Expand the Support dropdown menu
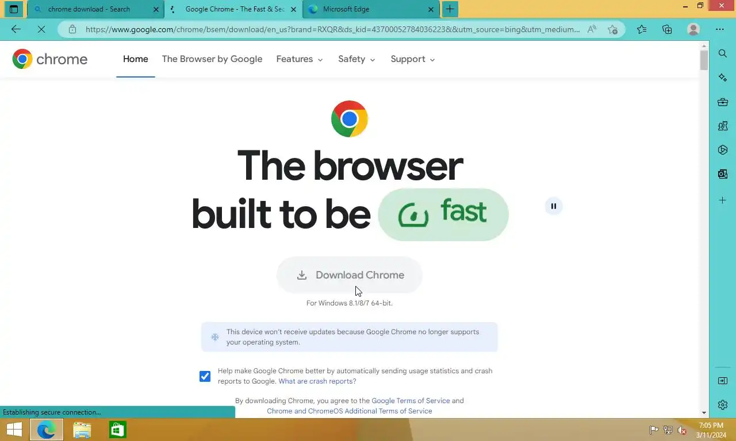Image resolution: width=736 pixels, height=441 pixels. (413, 59)
